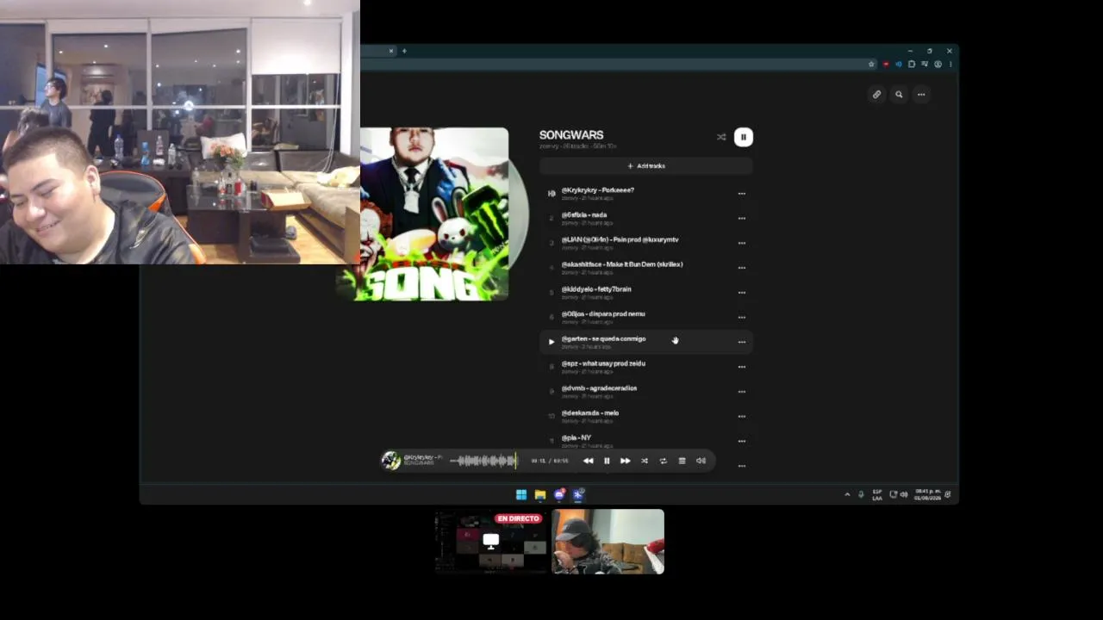Open search with the magnifier icon

(x=899, y=95)
